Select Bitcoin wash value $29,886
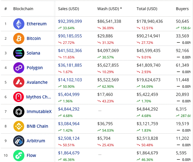The height and width of the screenshot is (162, 193). (105, 36)
